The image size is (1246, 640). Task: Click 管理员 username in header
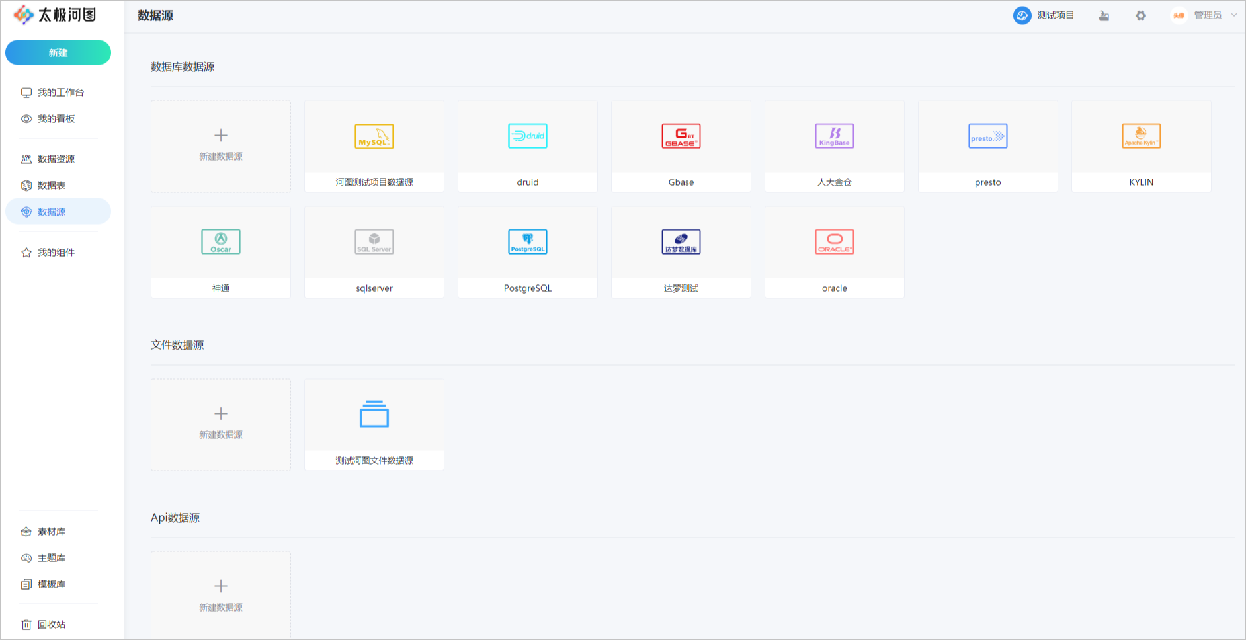tap(1208, 15)
